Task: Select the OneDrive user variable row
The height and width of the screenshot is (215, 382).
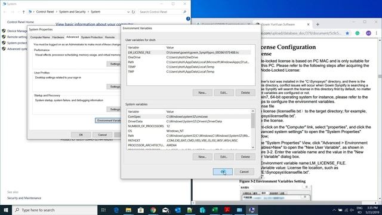Action: (x=189, y=57)
